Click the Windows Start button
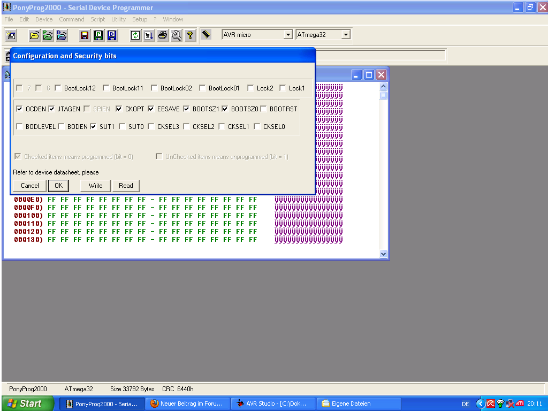This screenshot has height=411, width=548. [x=27, y=404]
